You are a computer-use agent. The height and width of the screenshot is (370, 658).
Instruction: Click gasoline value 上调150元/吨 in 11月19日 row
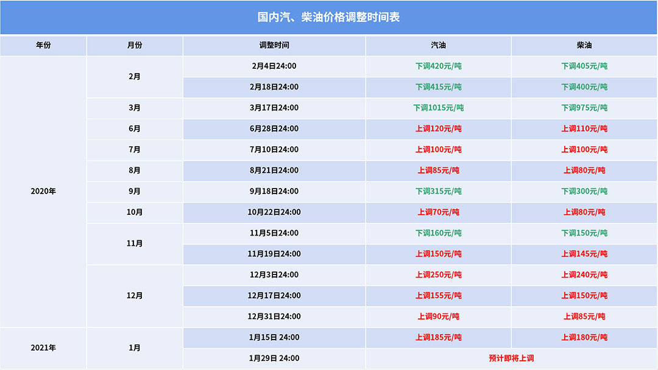tap(439, 254)
